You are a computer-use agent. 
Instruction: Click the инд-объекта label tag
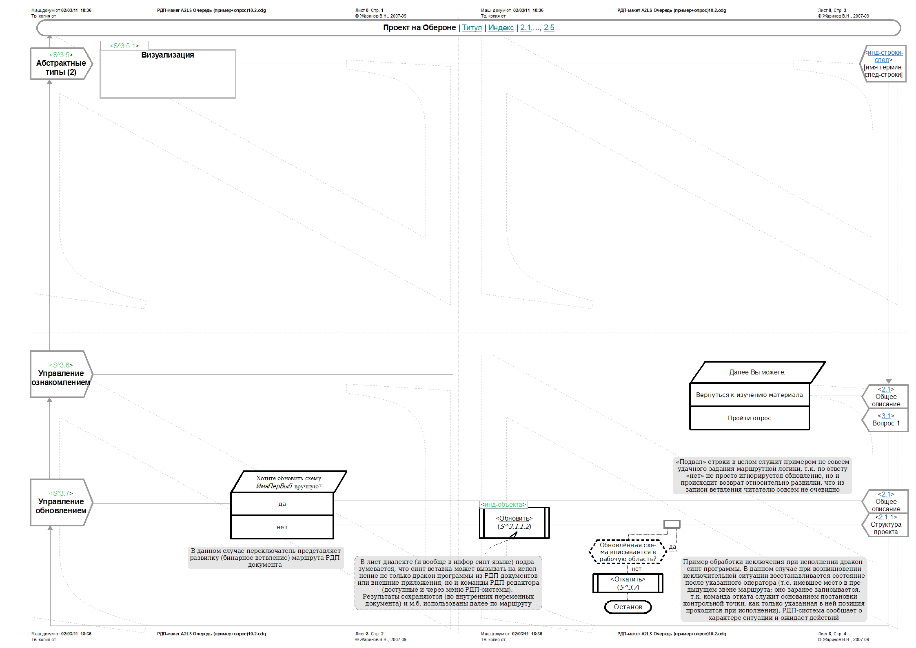coord(503,505)
